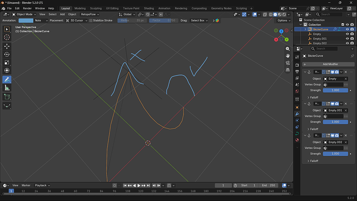Hide the Empty object via eye icon
The image size is (357, 201).
tap(348, 34)
